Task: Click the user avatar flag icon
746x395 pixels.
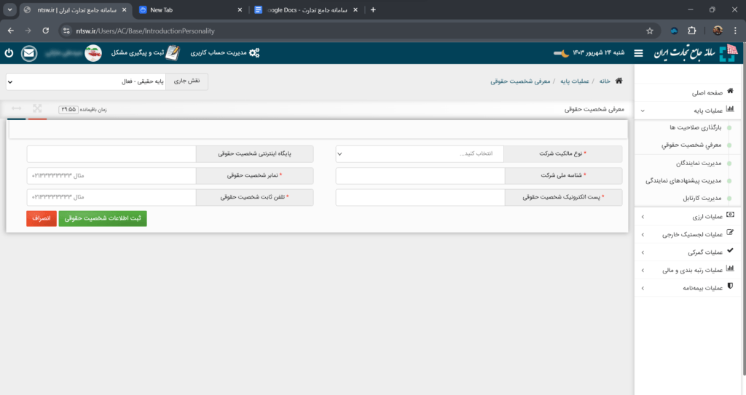Action: click(93, 53)
